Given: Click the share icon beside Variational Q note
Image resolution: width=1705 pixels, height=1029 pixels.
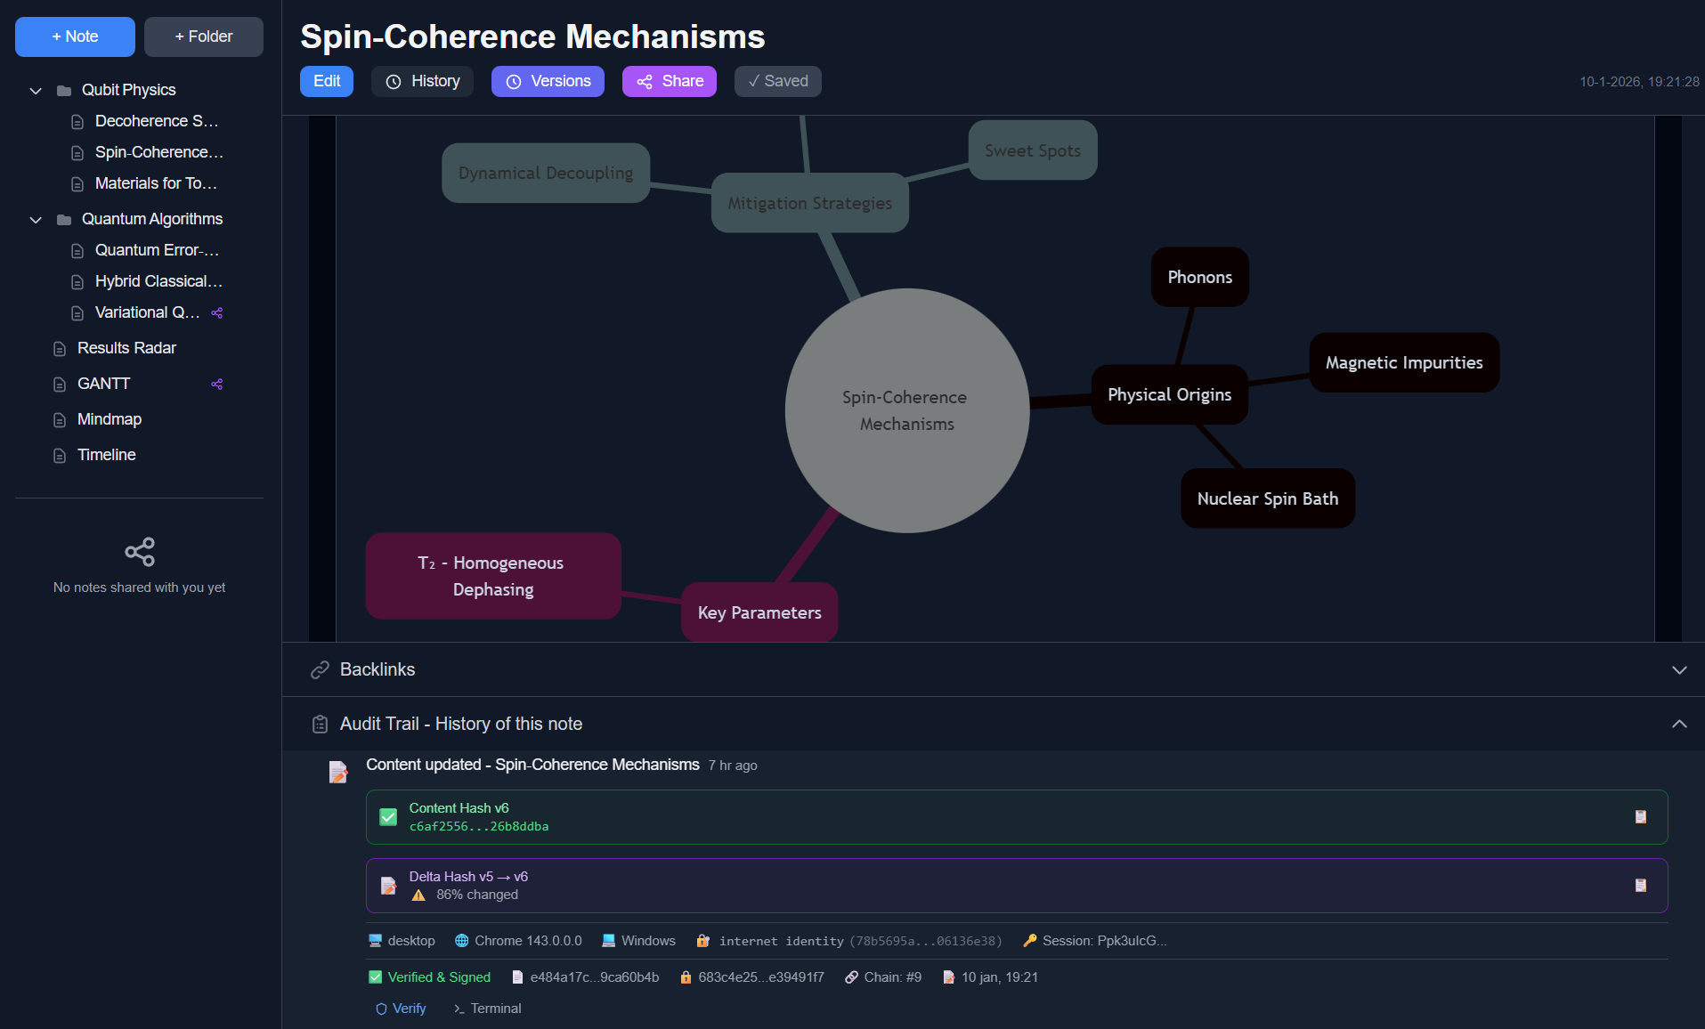Looking at the screenshot, I should click(x=216, y=312).
